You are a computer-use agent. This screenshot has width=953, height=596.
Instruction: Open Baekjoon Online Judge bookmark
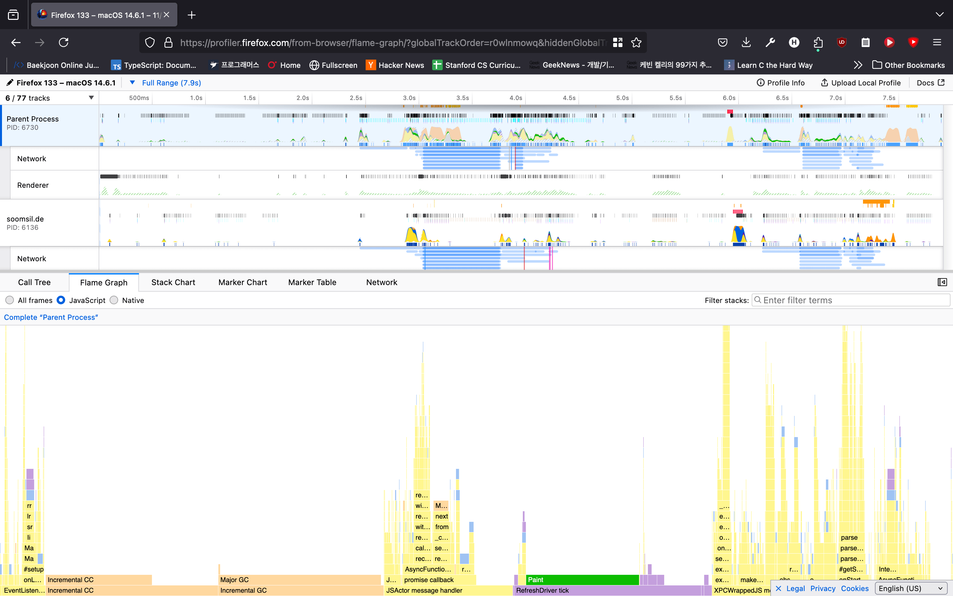[56, 65]
